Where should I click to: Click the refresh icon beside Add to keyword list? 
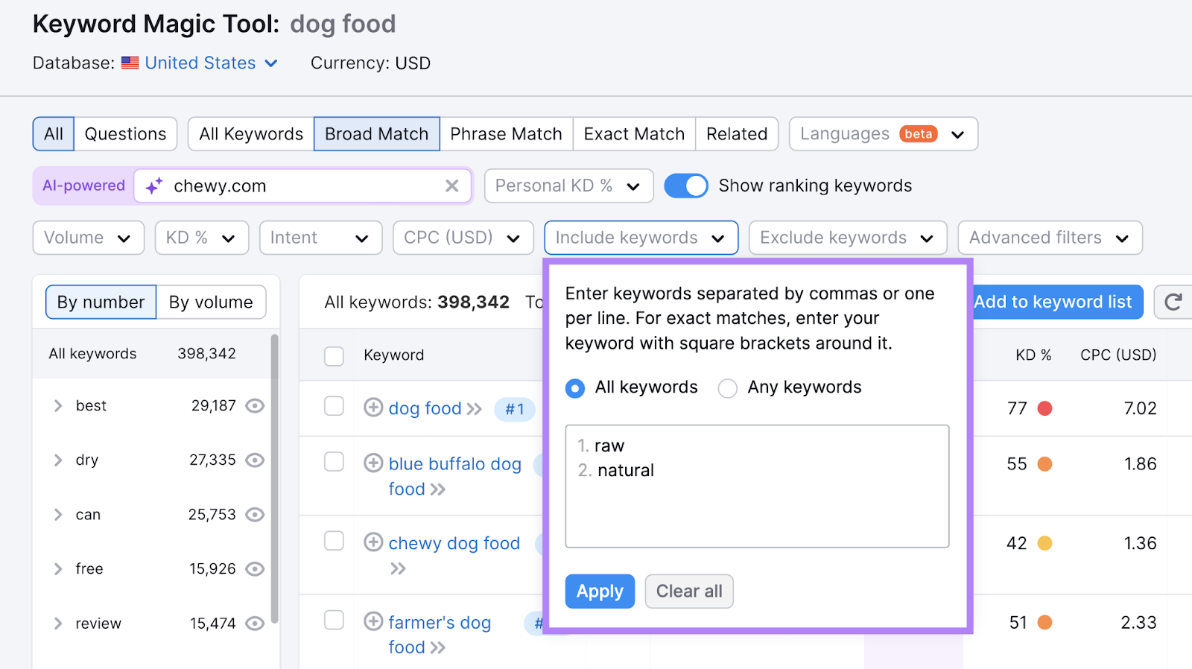[1173, 302]
